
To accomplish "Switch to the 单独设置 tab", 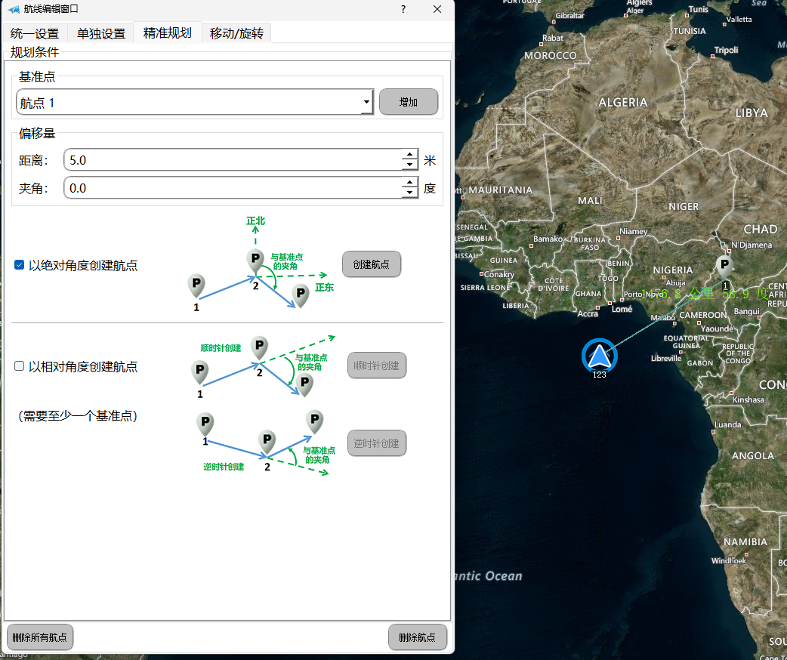I will 100,33.
